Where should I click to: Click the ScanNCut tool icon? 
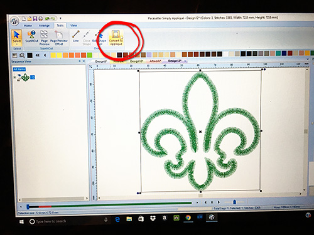(x=32, y=36)
